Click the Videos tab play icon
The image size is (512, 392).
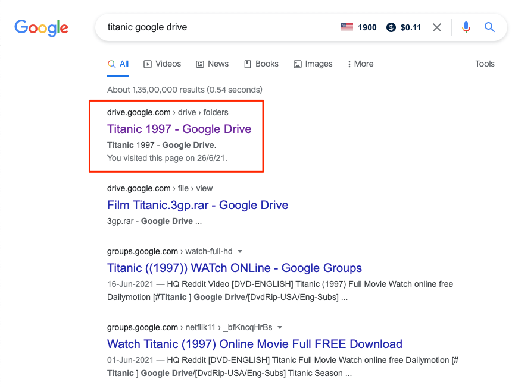coord(148,64)
